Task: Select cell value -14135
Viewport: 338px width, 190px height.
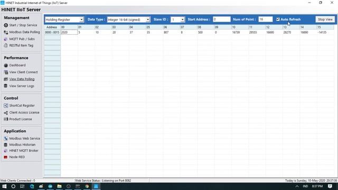Action: tap(322, 32)
